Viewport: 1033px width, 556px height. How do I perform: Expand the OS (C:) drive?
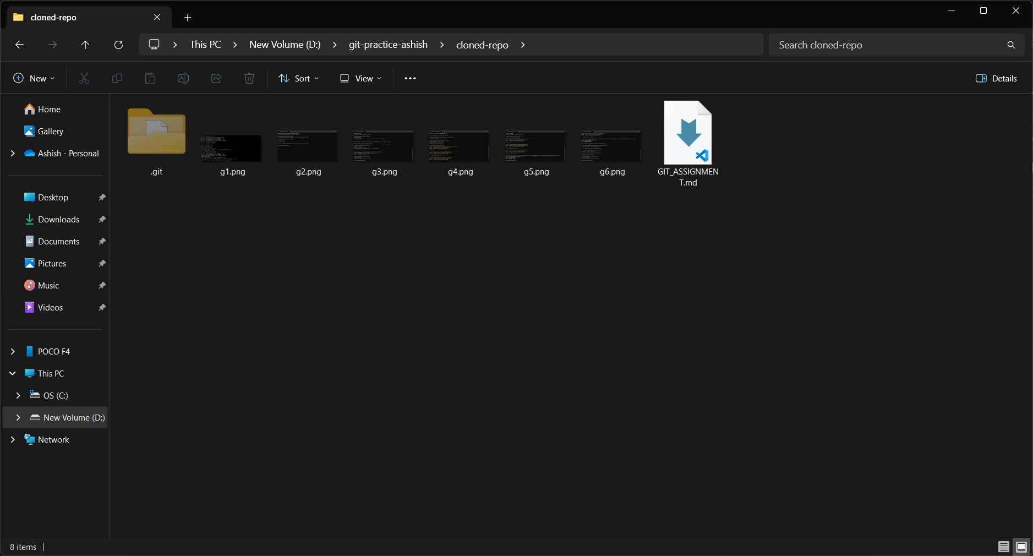[18, 395]
